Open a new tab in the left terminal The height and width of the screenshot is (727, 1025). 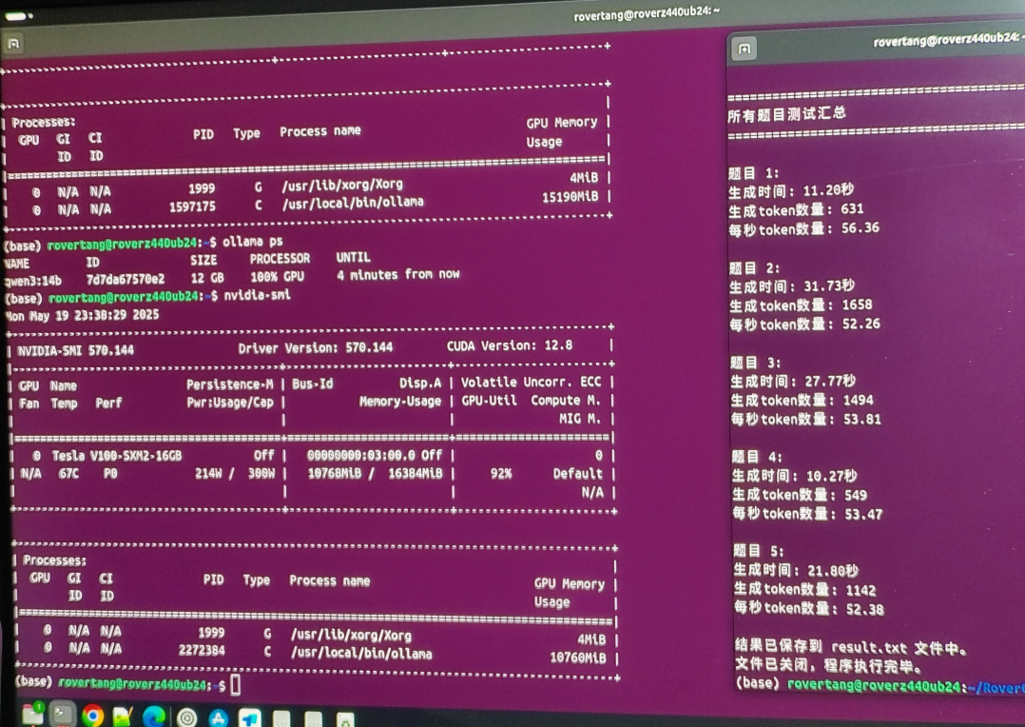tap(12, 43)
